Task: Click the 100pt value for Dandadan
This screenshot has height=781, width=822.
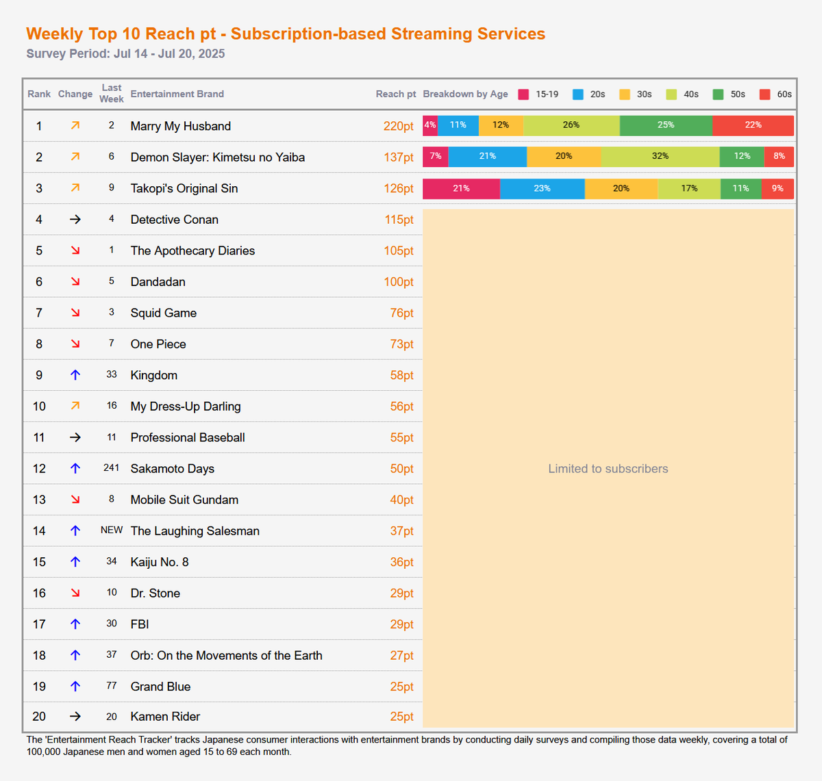Action: pos(399,282)
